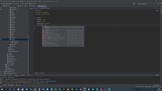Select fade-in completion suggestion
Viewport: 162px width, 91px height.
[63, 35]
